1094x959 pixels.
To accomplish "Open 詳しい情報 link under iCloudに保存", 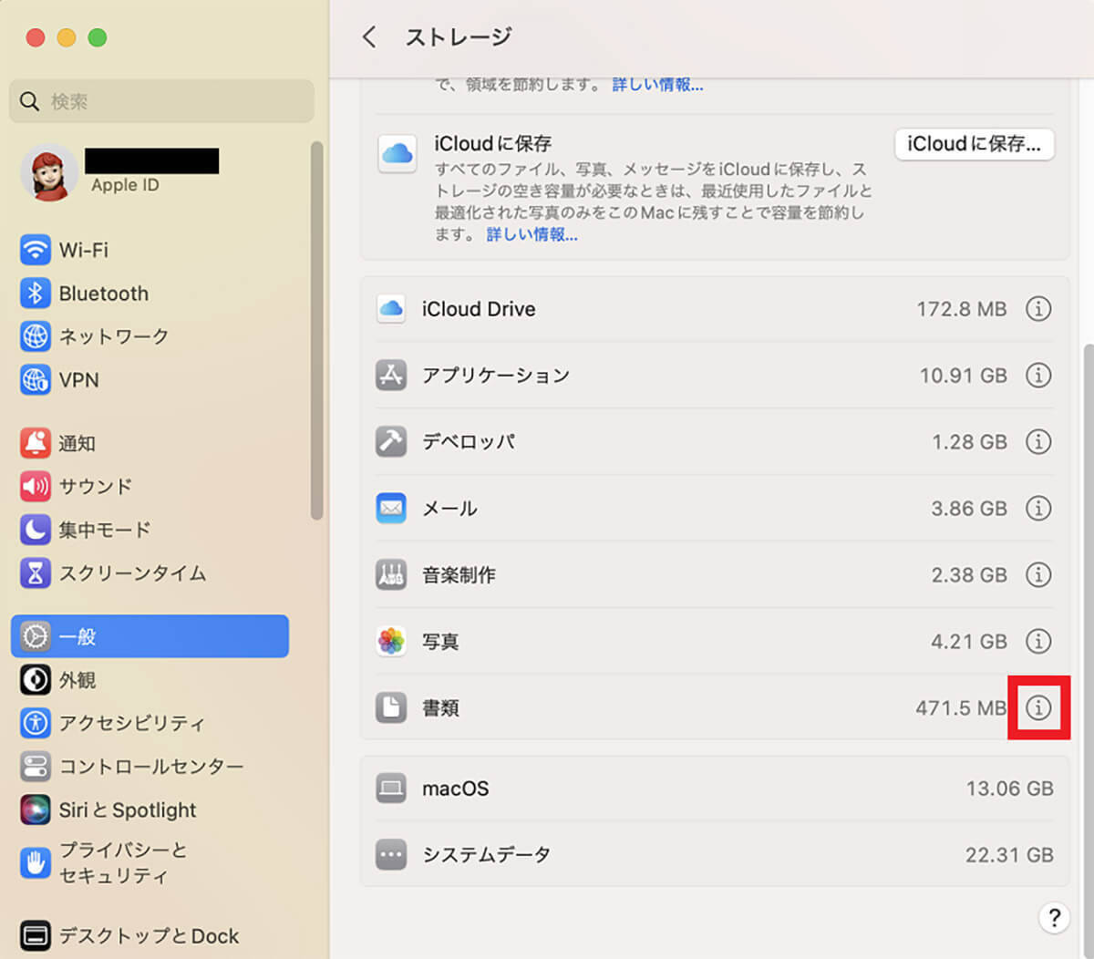I will pyautogui.click(x=532, y=235).
